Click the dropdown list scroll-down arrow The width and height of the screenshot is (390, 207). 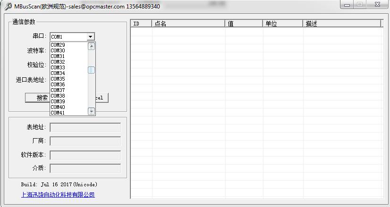click(x=92, y=111)
